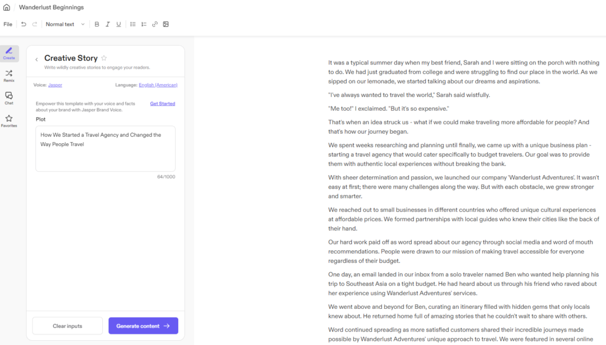Click the redo arrow in the toolbar

tap(34, 24)
